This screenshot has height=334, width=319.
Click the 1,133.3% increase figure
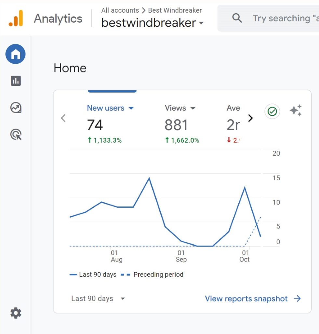tap(104, 140)
